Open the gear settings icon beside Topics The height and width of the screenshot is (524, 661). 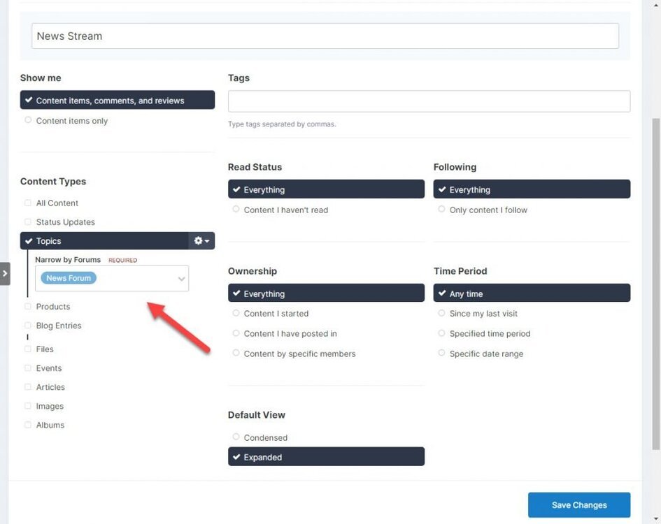[201, 241]
